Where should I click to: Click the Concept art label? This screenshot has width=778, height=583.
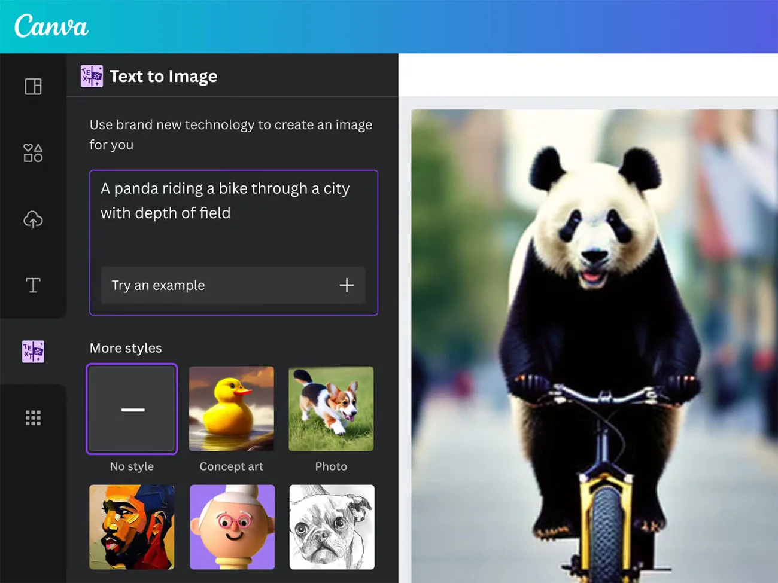pyautogui.click(x=232, y=466)
